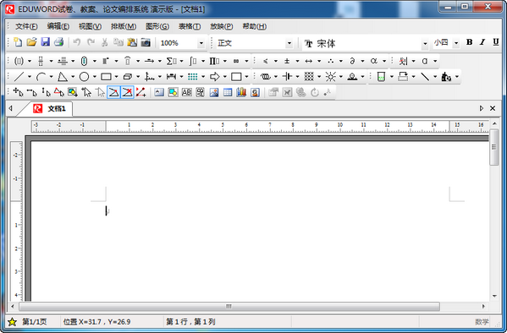Select the beaker chemistry tool
Viewport: 507px width, 333px height.
(x=381, y=77)
